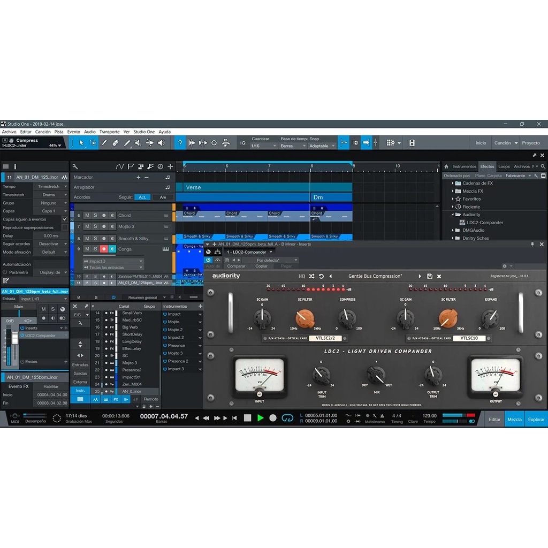Add a track with the plus icon
This screenshot has height=548, width=548.
[x=170, y=167]
